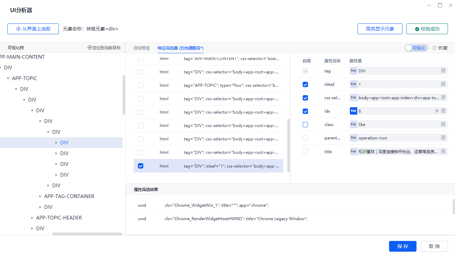Select the highlighted blue DIV tree item
This screenshot has width=455, height=256.
(x=64, y=143)
